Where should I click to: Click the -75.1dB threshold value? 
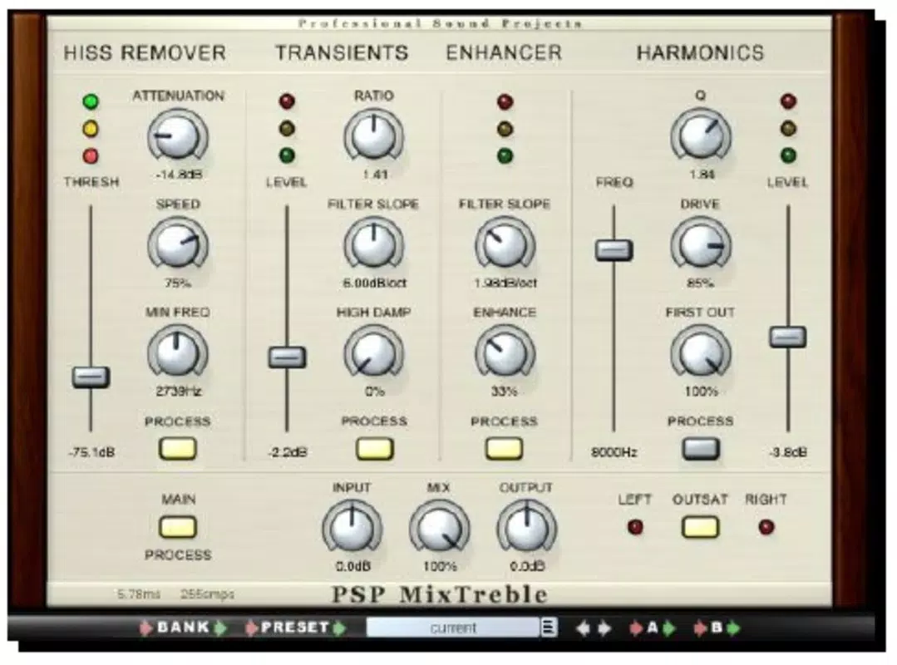click(x=91, y=452)
